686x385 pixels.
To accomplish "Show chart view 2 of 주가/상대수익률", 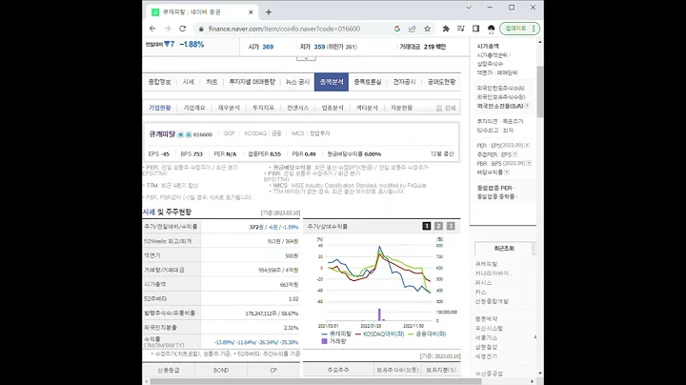I will pos(439,226).
